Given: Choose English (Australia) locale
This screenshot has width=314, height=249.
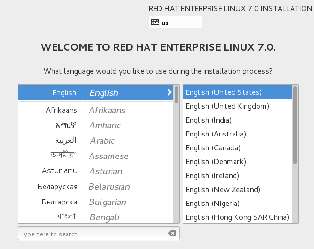Looking at the screenshot, I should tap(238, 134).
